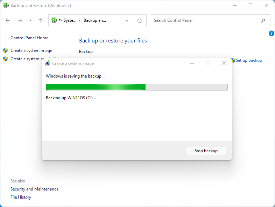This screenshot has height=207, width=275.
Task: Refresh the Backup and Restore page
Action: (140, 21)
